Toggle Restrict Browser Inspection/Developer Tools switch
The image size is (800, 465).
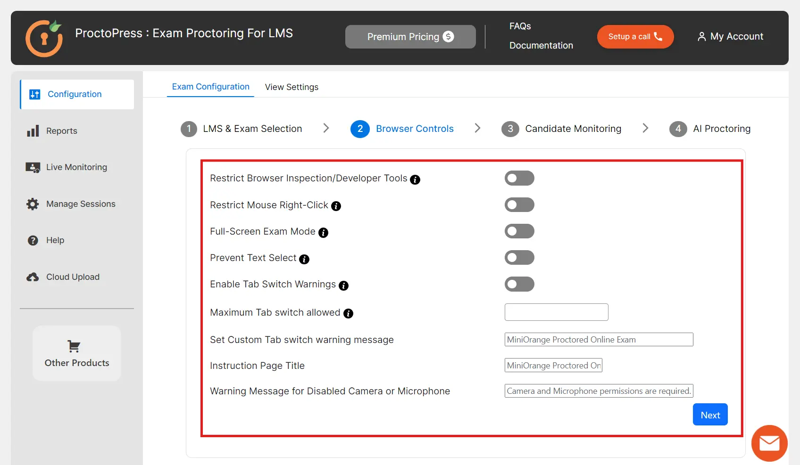tap(519, 178)
